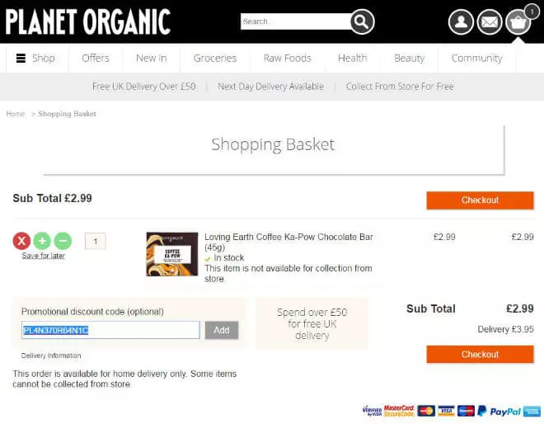544x424 pixels.
Task: Remove item with red X button
Action: (x=21, y=241)
